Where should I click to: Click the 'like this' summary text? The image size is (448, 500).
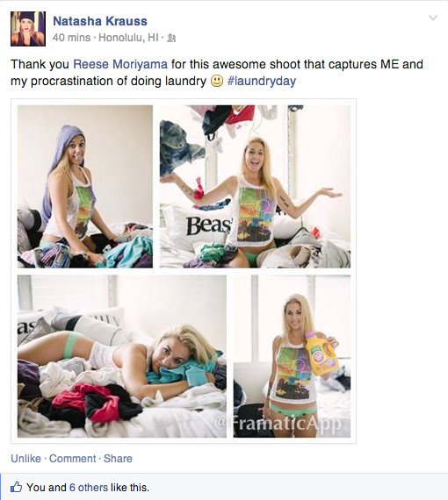pos(130,488)
